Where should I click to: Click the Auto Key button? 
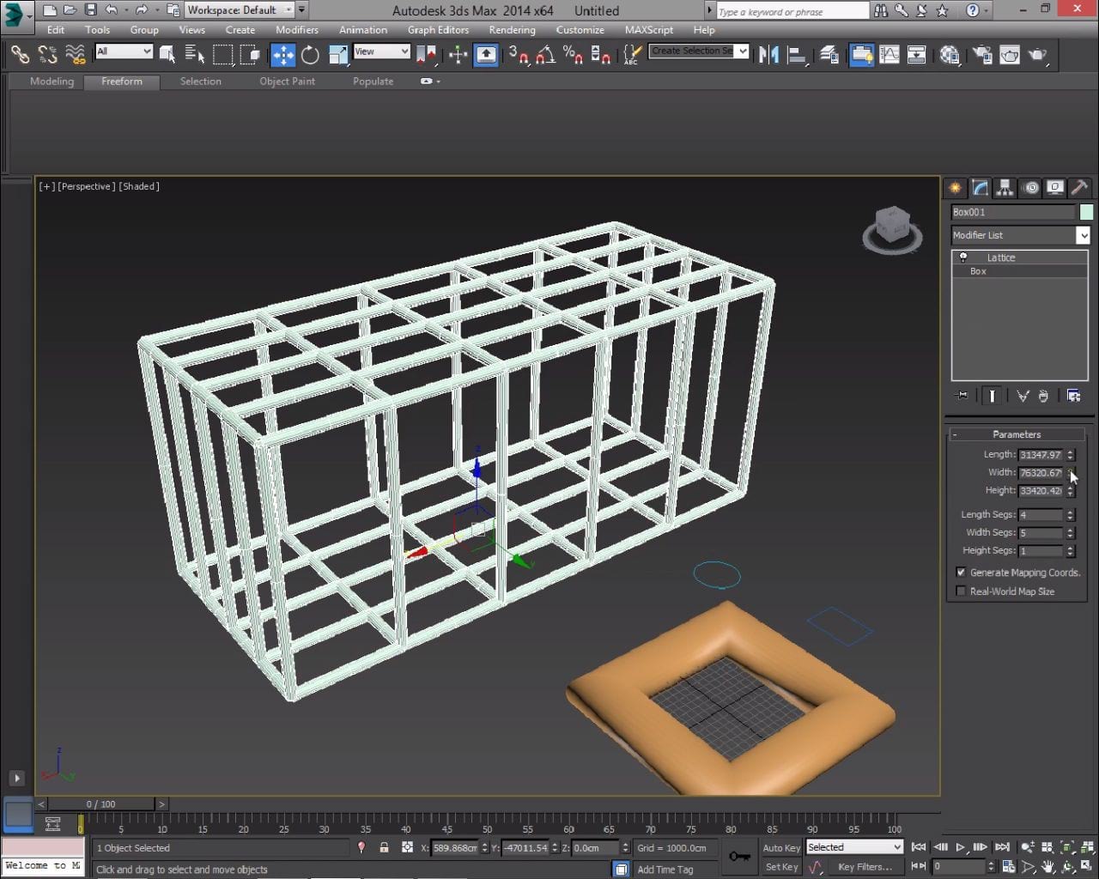pyautogui.click(x=781, y=848)
